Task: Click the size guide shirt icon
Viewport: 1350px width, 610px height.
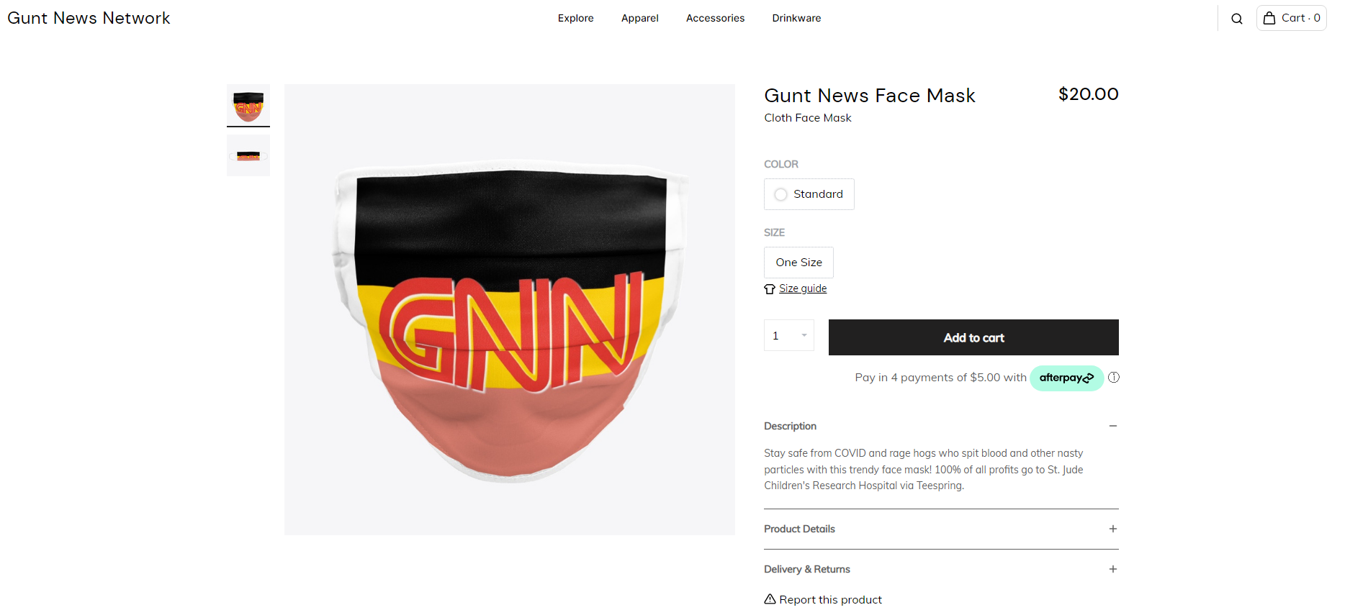Action: (x=770, y=288)
